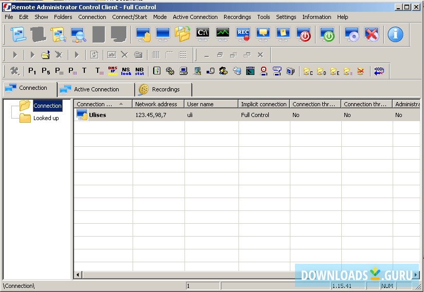Click the yellow scroll with magnifier icon
Image resolution: width=424 pixels, height=292 pixels.
point(59,34)
